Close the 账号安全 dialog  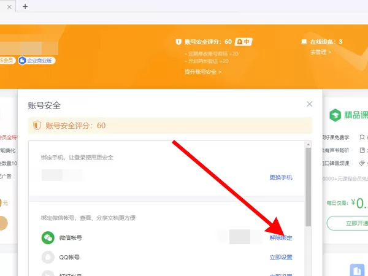tap(309, 104)
